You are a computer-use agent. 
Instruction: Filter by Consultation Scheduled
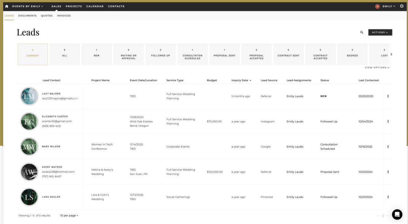click(192, 54)
